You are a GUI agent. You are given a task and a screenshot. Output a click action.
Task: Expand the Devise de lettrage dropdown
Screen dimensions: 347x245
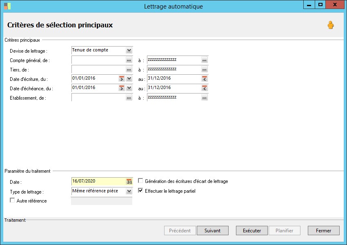[129, 50]
